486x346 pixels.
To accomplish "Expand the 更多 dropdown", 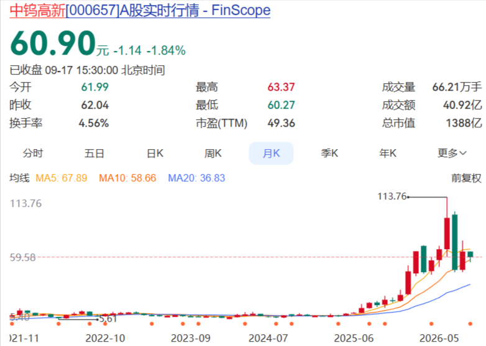I will 452,153.
